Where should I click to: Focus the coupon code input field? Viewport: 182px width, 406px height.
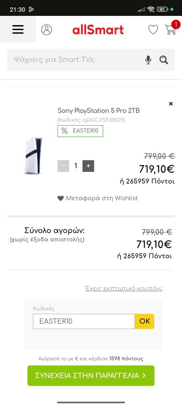(x=84, y=321)
